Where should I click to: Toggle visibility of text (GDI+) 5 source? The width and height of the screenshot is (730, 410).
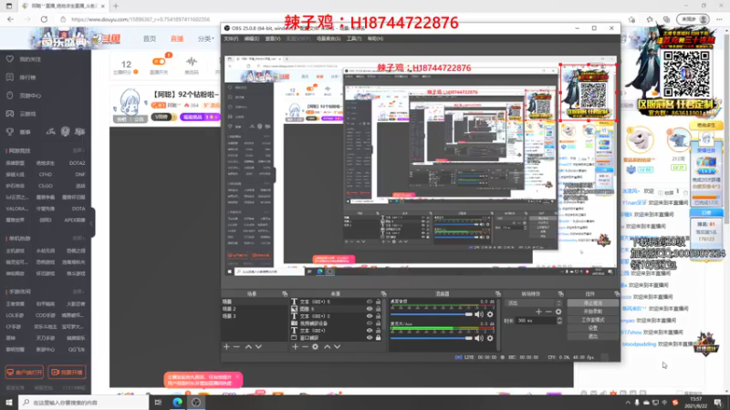pos(370,302)
